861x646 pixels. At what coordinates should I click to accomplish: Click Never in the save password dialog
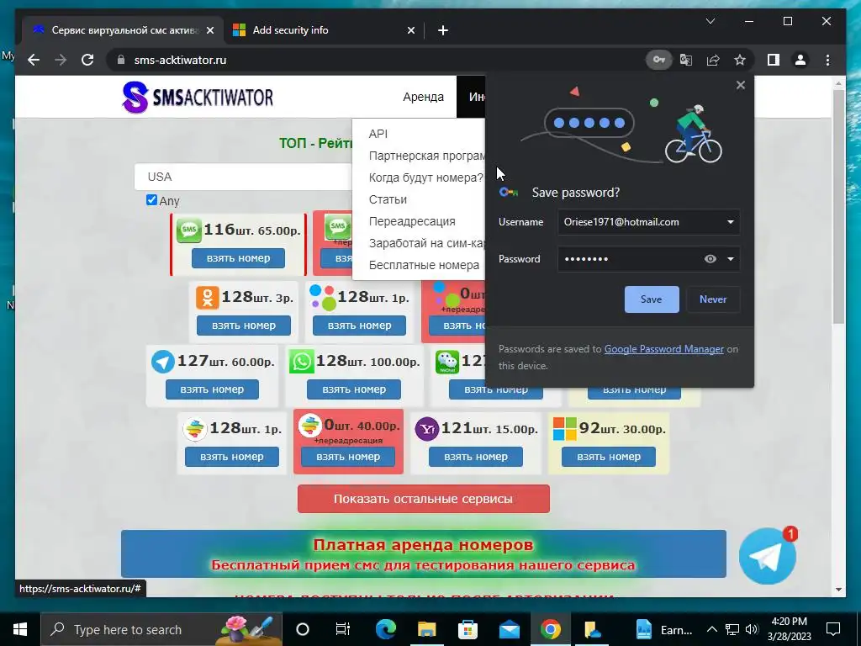(713, 299)
